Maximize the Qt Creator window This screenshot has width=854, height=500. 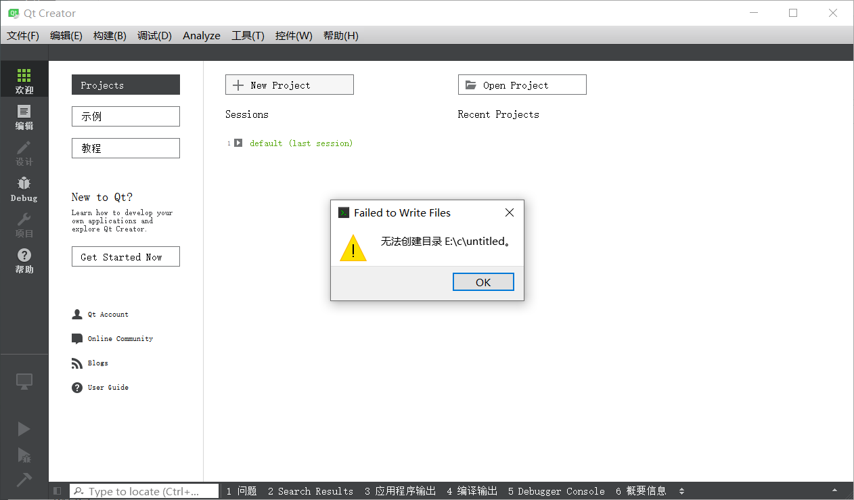point(793,13)
